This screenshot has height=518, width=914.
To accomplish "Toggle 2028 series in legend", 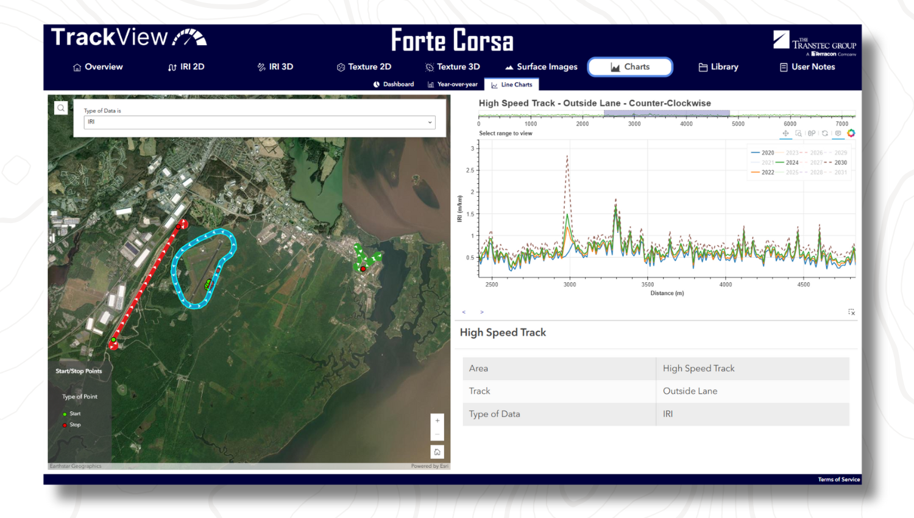I will [x=811, y=172].
